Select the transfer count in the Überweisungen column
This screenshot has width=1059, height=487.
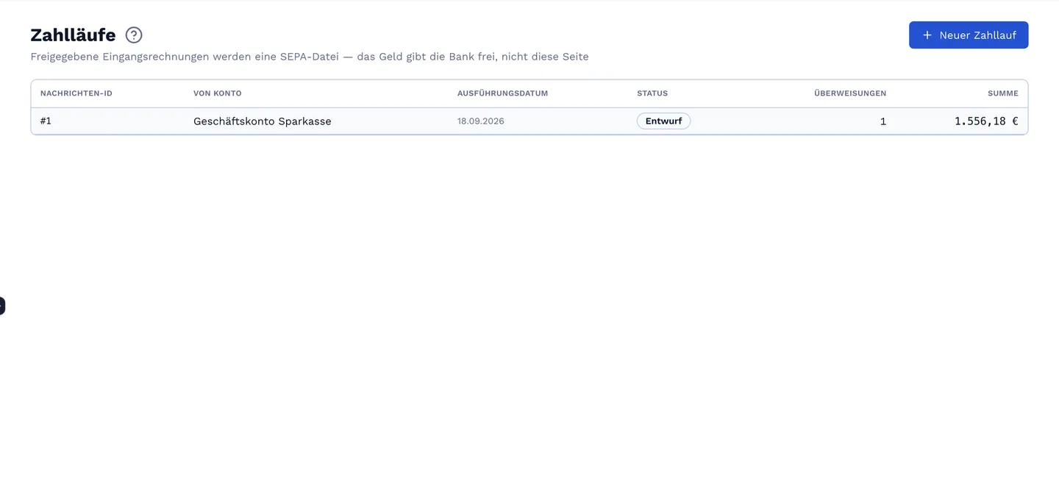pyautogui.click(x=883, y=121)
